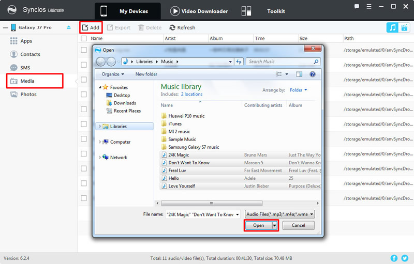Click the Delete toolbar button

tap(150, 28)
